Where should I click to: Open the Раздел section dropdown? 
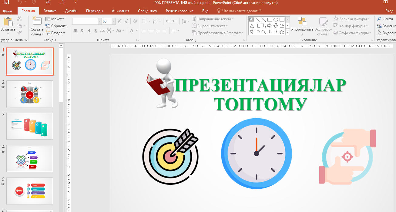coord(56,33)
